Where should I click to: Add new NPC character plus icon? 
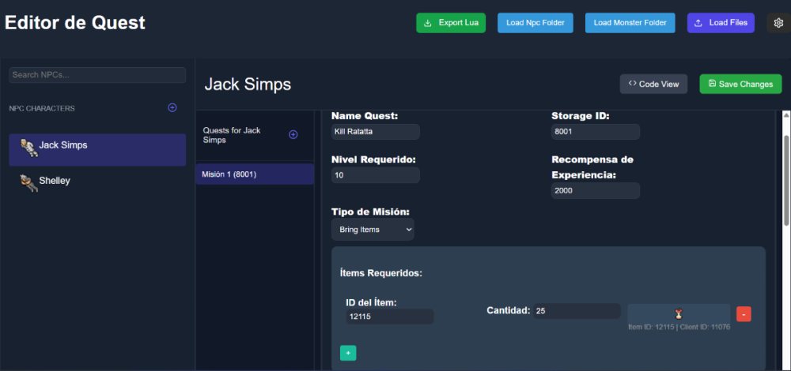(172, 107)
